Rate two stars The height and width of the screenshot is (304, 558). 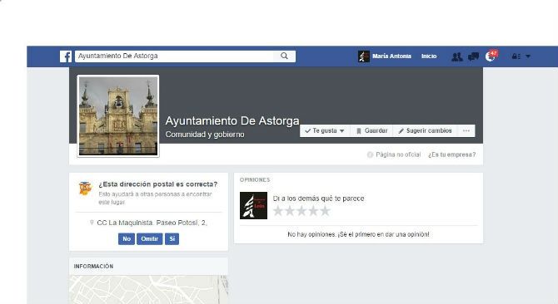tap(290, 211)
